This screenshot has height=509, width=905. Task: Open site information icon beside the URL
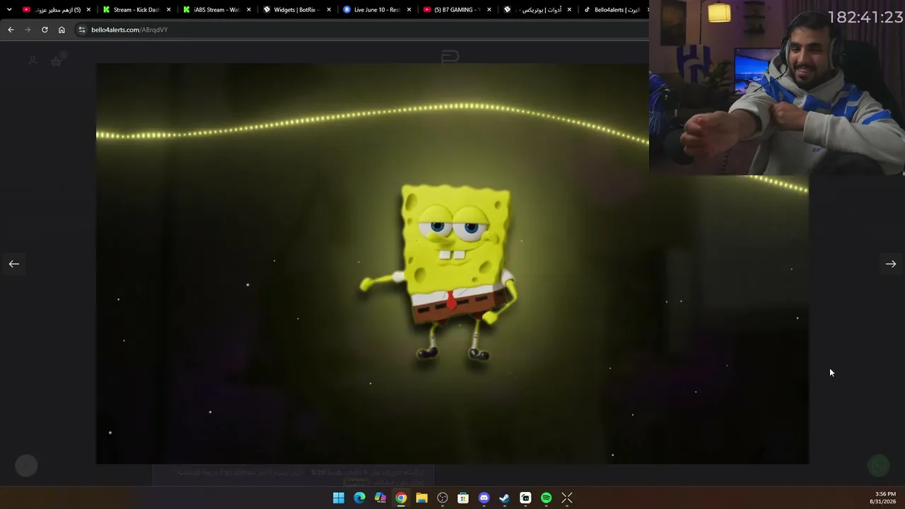coord(82,30)
